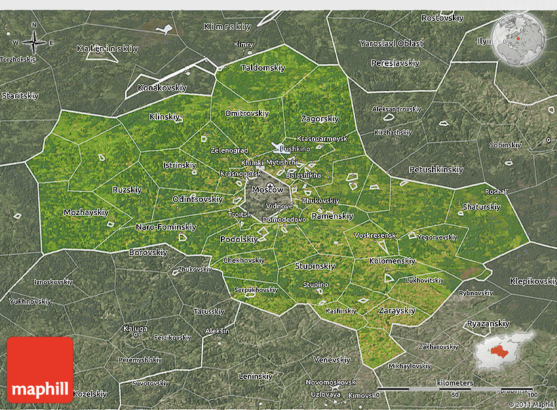Click the compass rose icon

point(33,43)
